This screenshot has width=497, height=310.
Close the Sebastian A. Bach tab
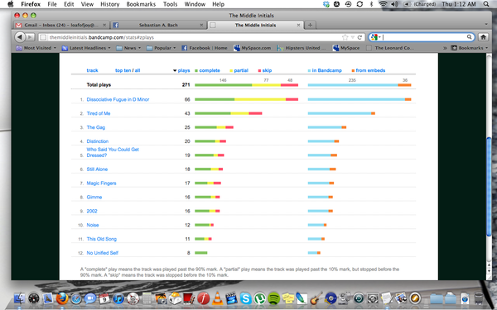(201, 25)
